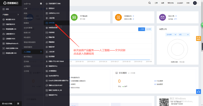Open 帮助文档 in top navigation
203x106 pixels.
[x=171, y=3]
